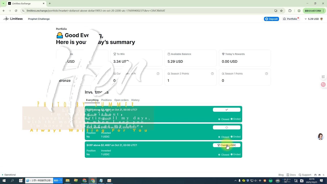Click the Operational status indicator
327x184 pixels.
pyautogui.click(x=9, y=175)
